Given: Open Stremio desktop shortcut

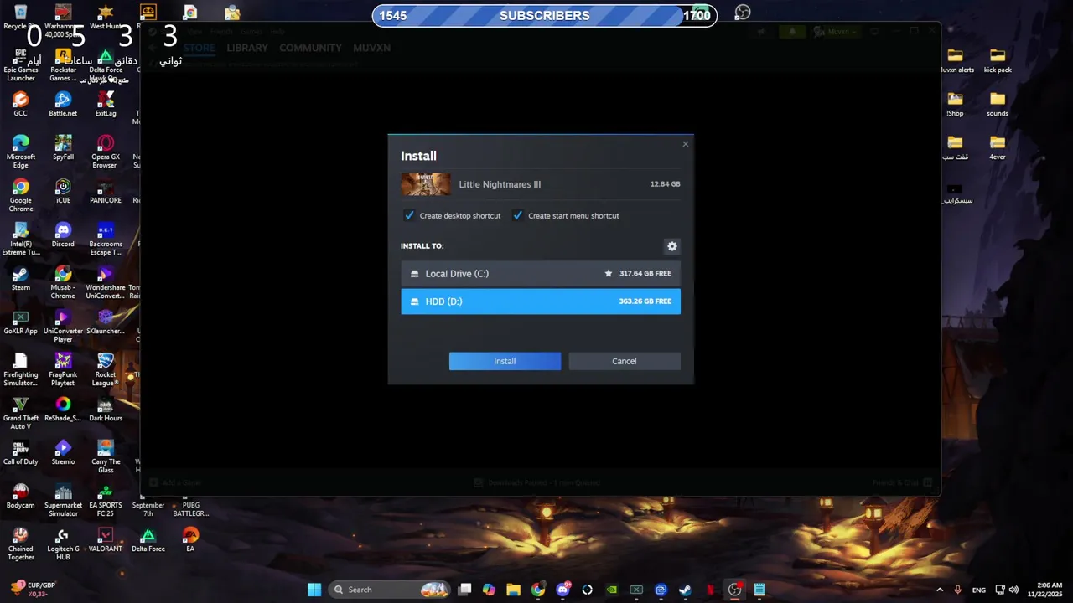Looking at the screenshot, I should [x=63, y=452].
